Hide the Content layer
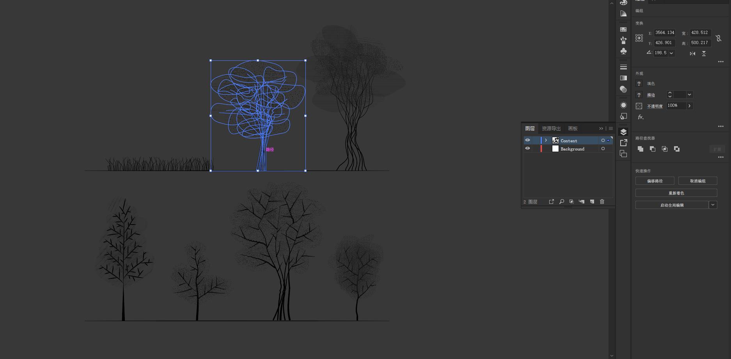This screenshot has width=731, height=359. point(527,140)
